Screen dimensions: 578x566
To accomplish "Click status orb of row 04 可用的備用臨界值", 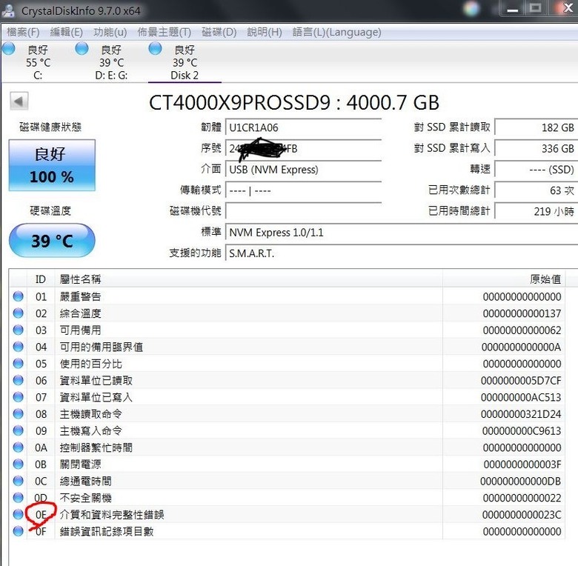I will (18, 347).
